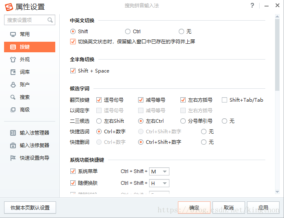
Task: Toggle the 随便换肤 shortcut checkbox
Action: point(73,183)
